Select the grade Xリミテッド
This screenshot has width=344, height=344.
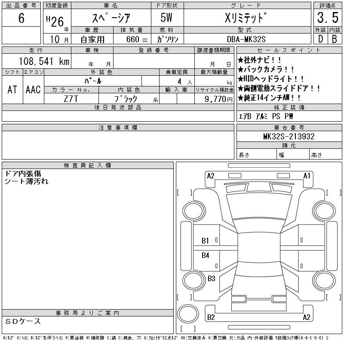click(x=246, y=18)
